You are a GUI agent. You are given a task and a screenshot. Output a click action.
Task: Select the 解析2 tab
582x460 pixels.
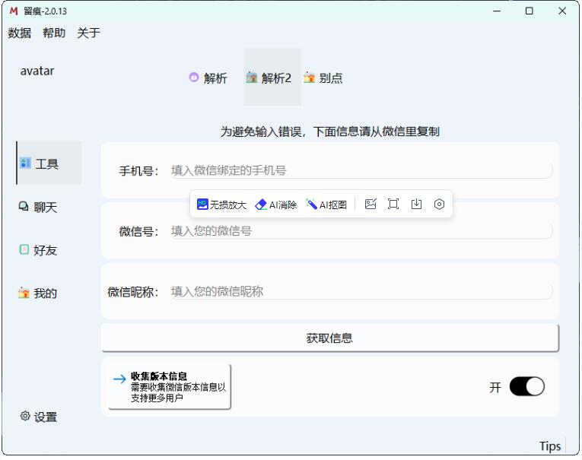click(272, 78)
